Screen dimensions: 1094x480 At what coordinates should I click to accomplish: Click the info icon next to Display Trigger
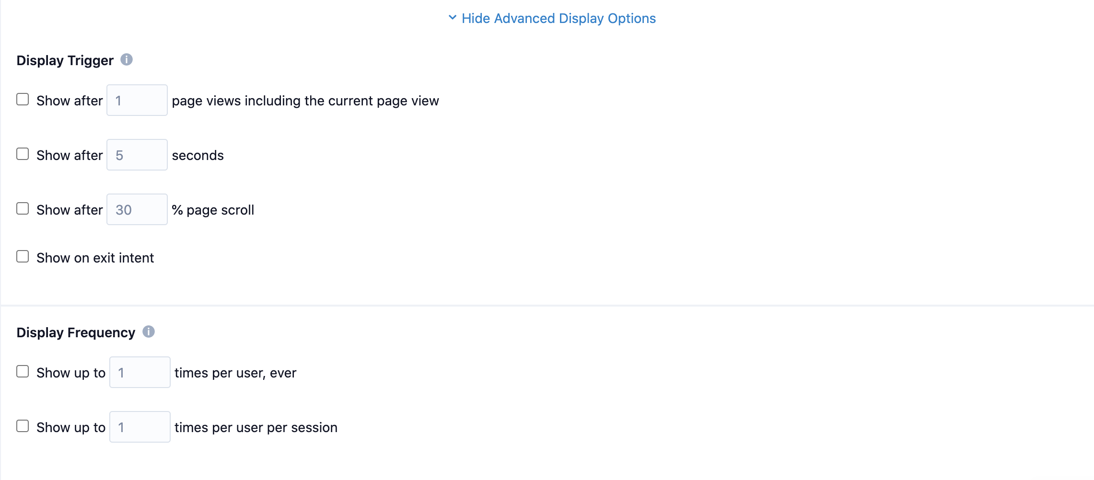(x=127, y=59)
